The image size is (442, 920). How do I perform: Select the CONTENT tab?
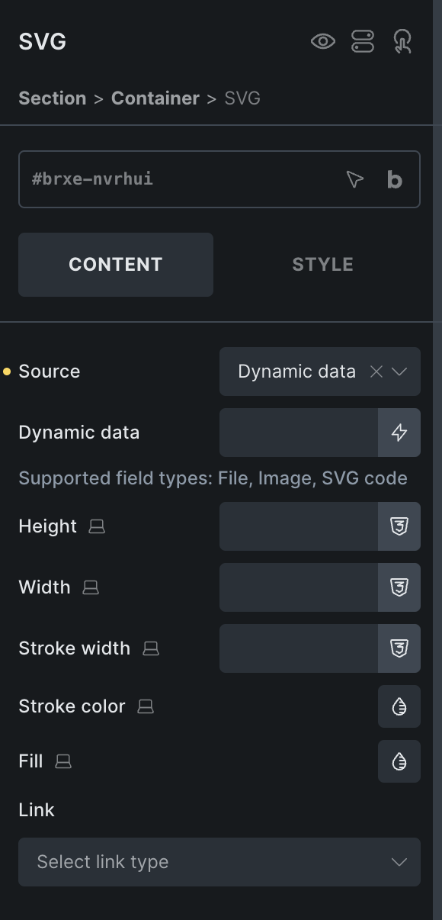(115, 265)
